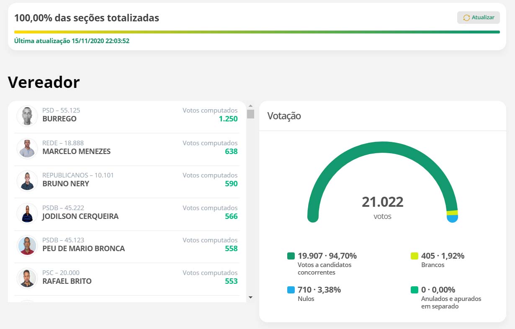Click the 100,00% das seções totalizadas heading
Viewport: 515px width, 329px height.
[x=87, y=18]
